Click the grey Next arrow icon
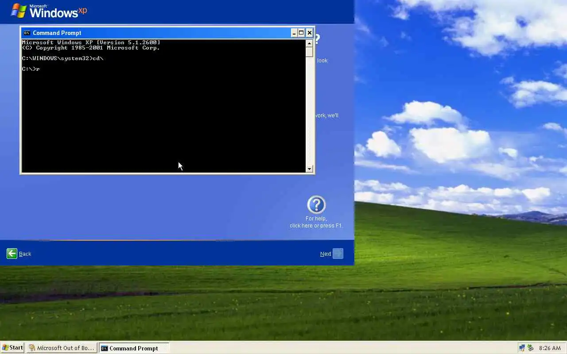This screenshot has width=567, height=354. point(338,254)
